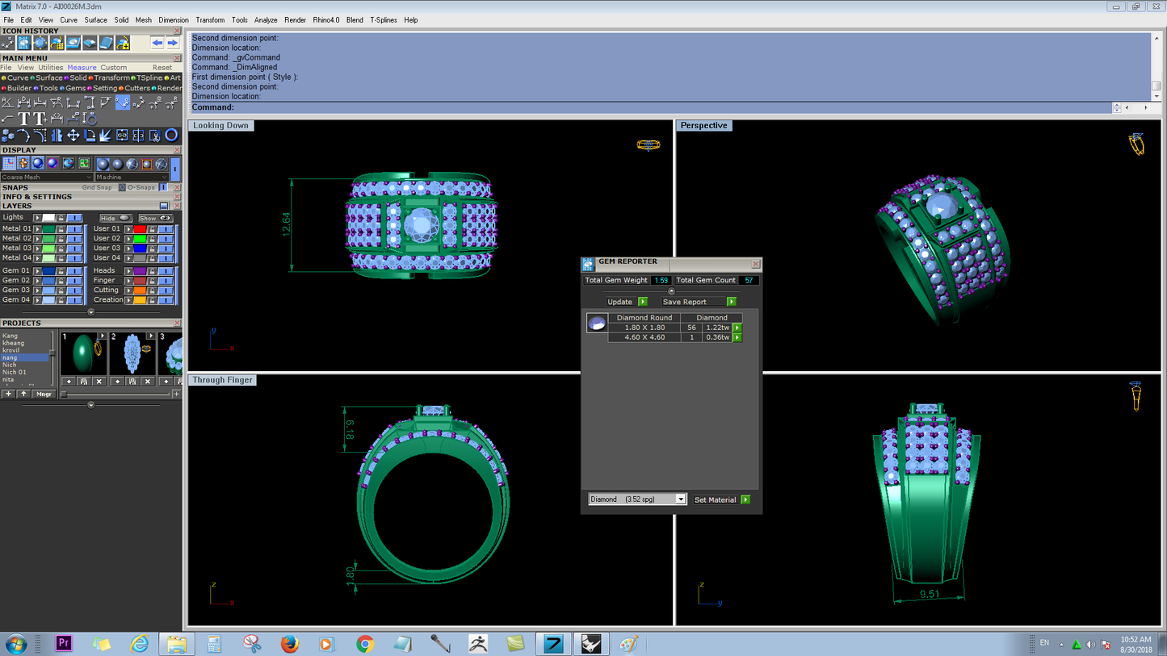This screenshot has width=1167, height=656.
Task: Select the Move (four-arrow) transform tool
Action: 73,136
